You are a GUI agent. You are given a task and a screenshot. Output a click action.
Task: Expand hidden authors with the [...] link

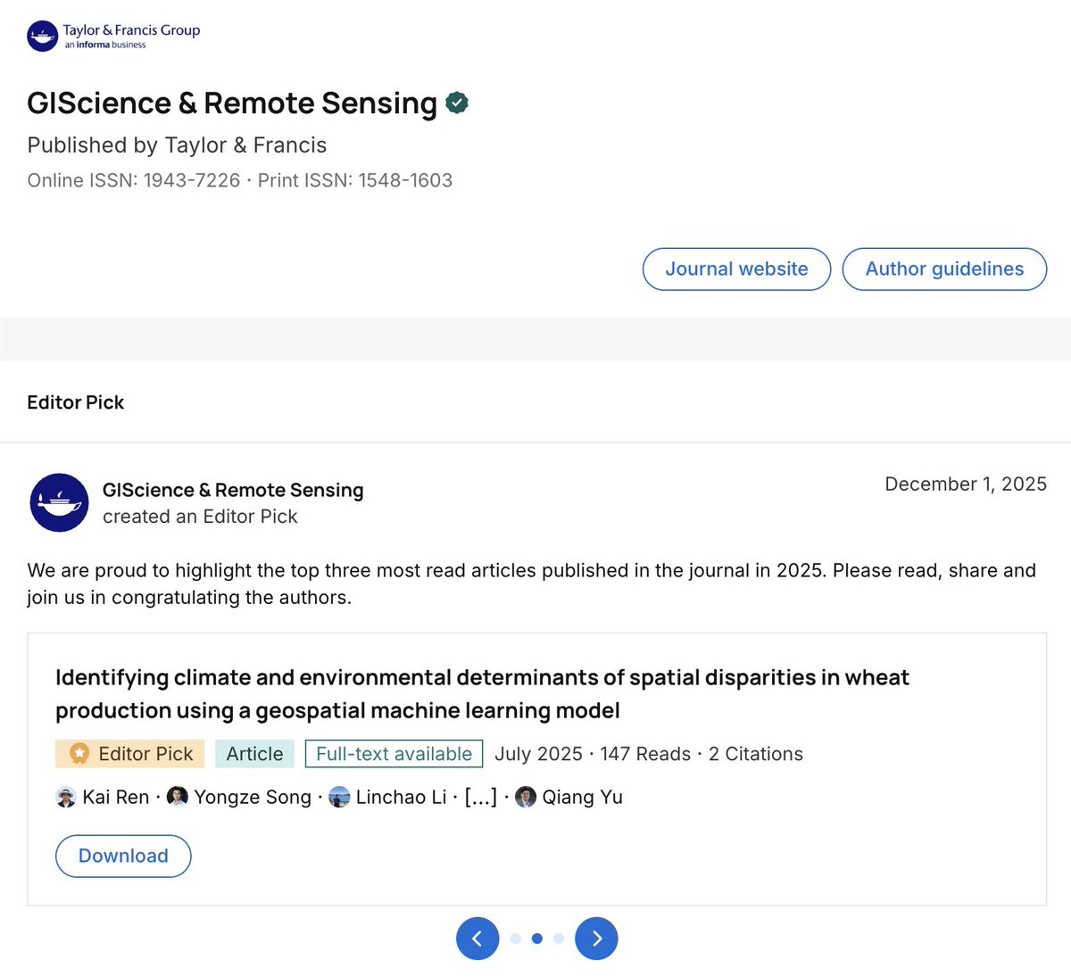tap(481, 797)
